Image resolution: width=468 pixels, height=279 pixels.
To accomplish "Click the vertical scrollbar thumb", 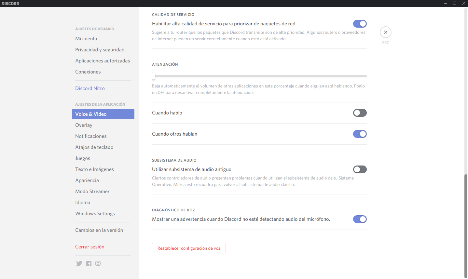I will (x=466, y=226).
